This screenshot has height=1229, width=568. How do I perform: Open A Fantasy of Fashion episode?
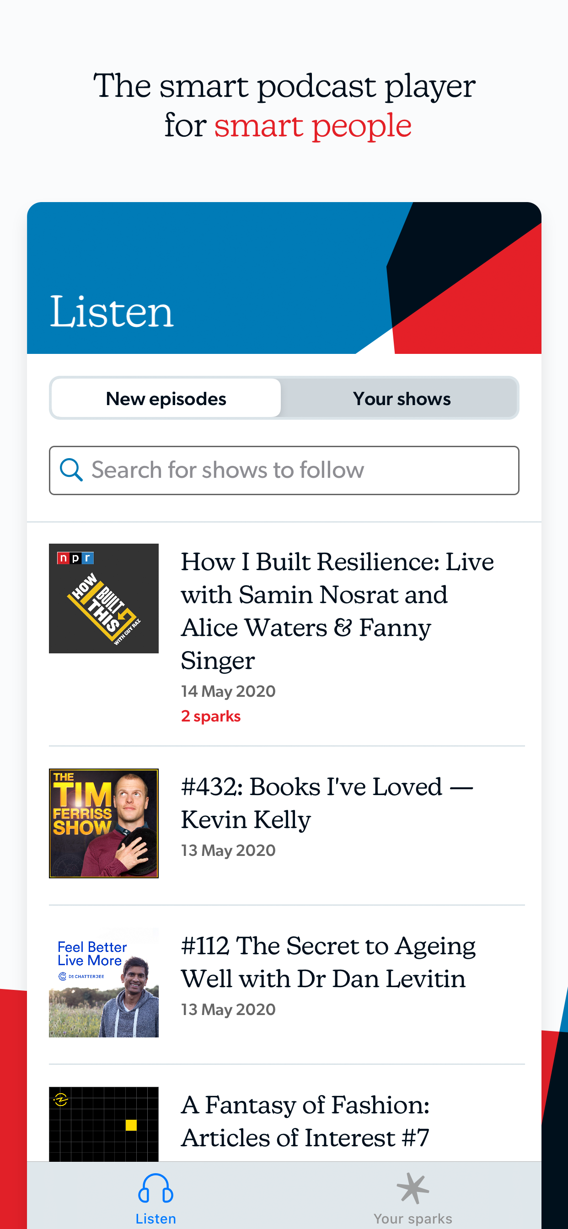(x=305, y=1121)
